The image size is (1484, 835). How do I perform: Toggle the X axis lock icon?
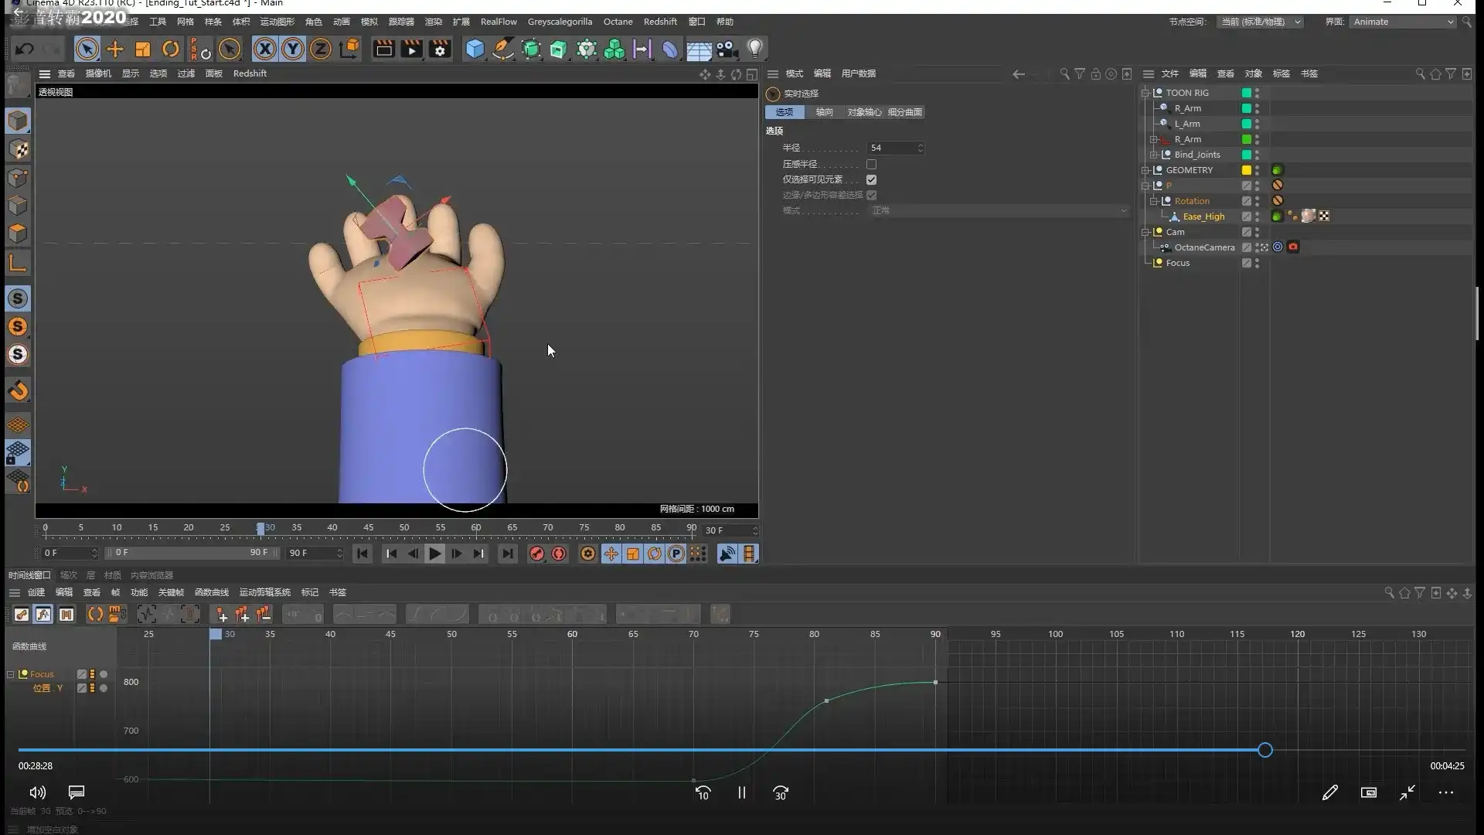click(x=264, y=49)
